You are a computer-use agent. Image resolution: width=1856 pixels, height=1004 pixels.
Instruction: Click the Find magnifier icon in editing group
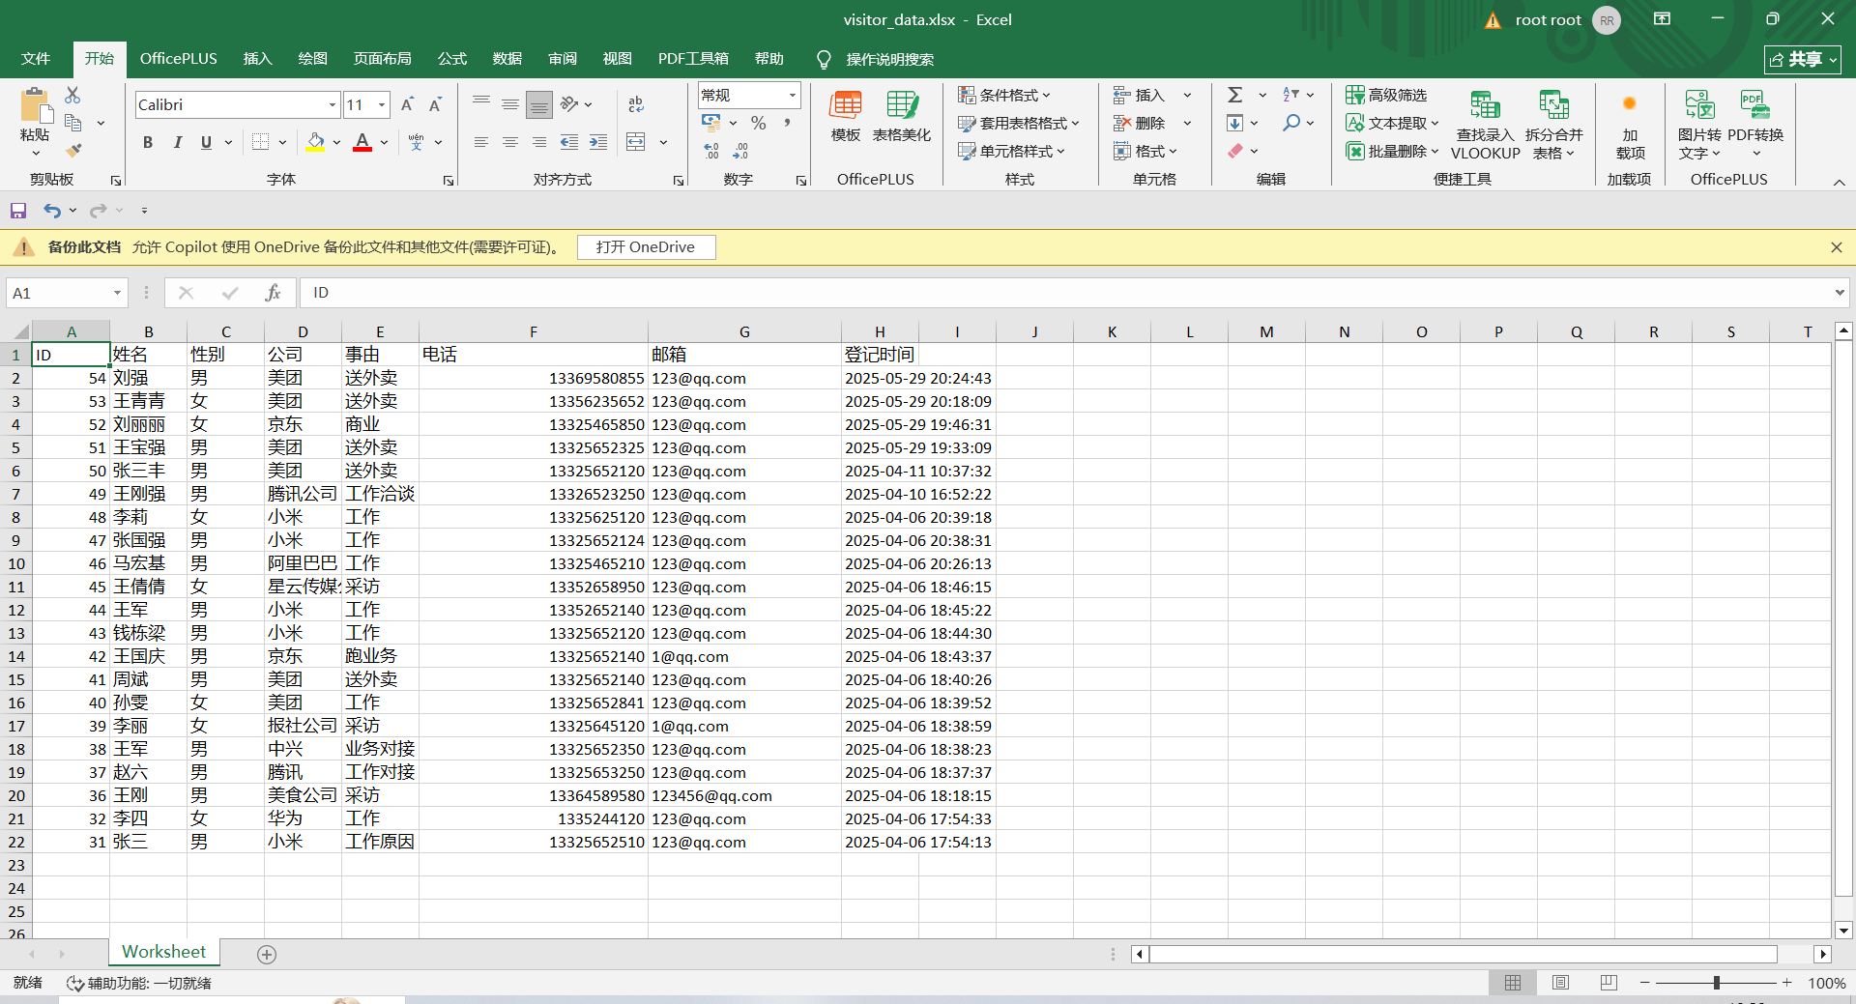tap(1291, 123)
